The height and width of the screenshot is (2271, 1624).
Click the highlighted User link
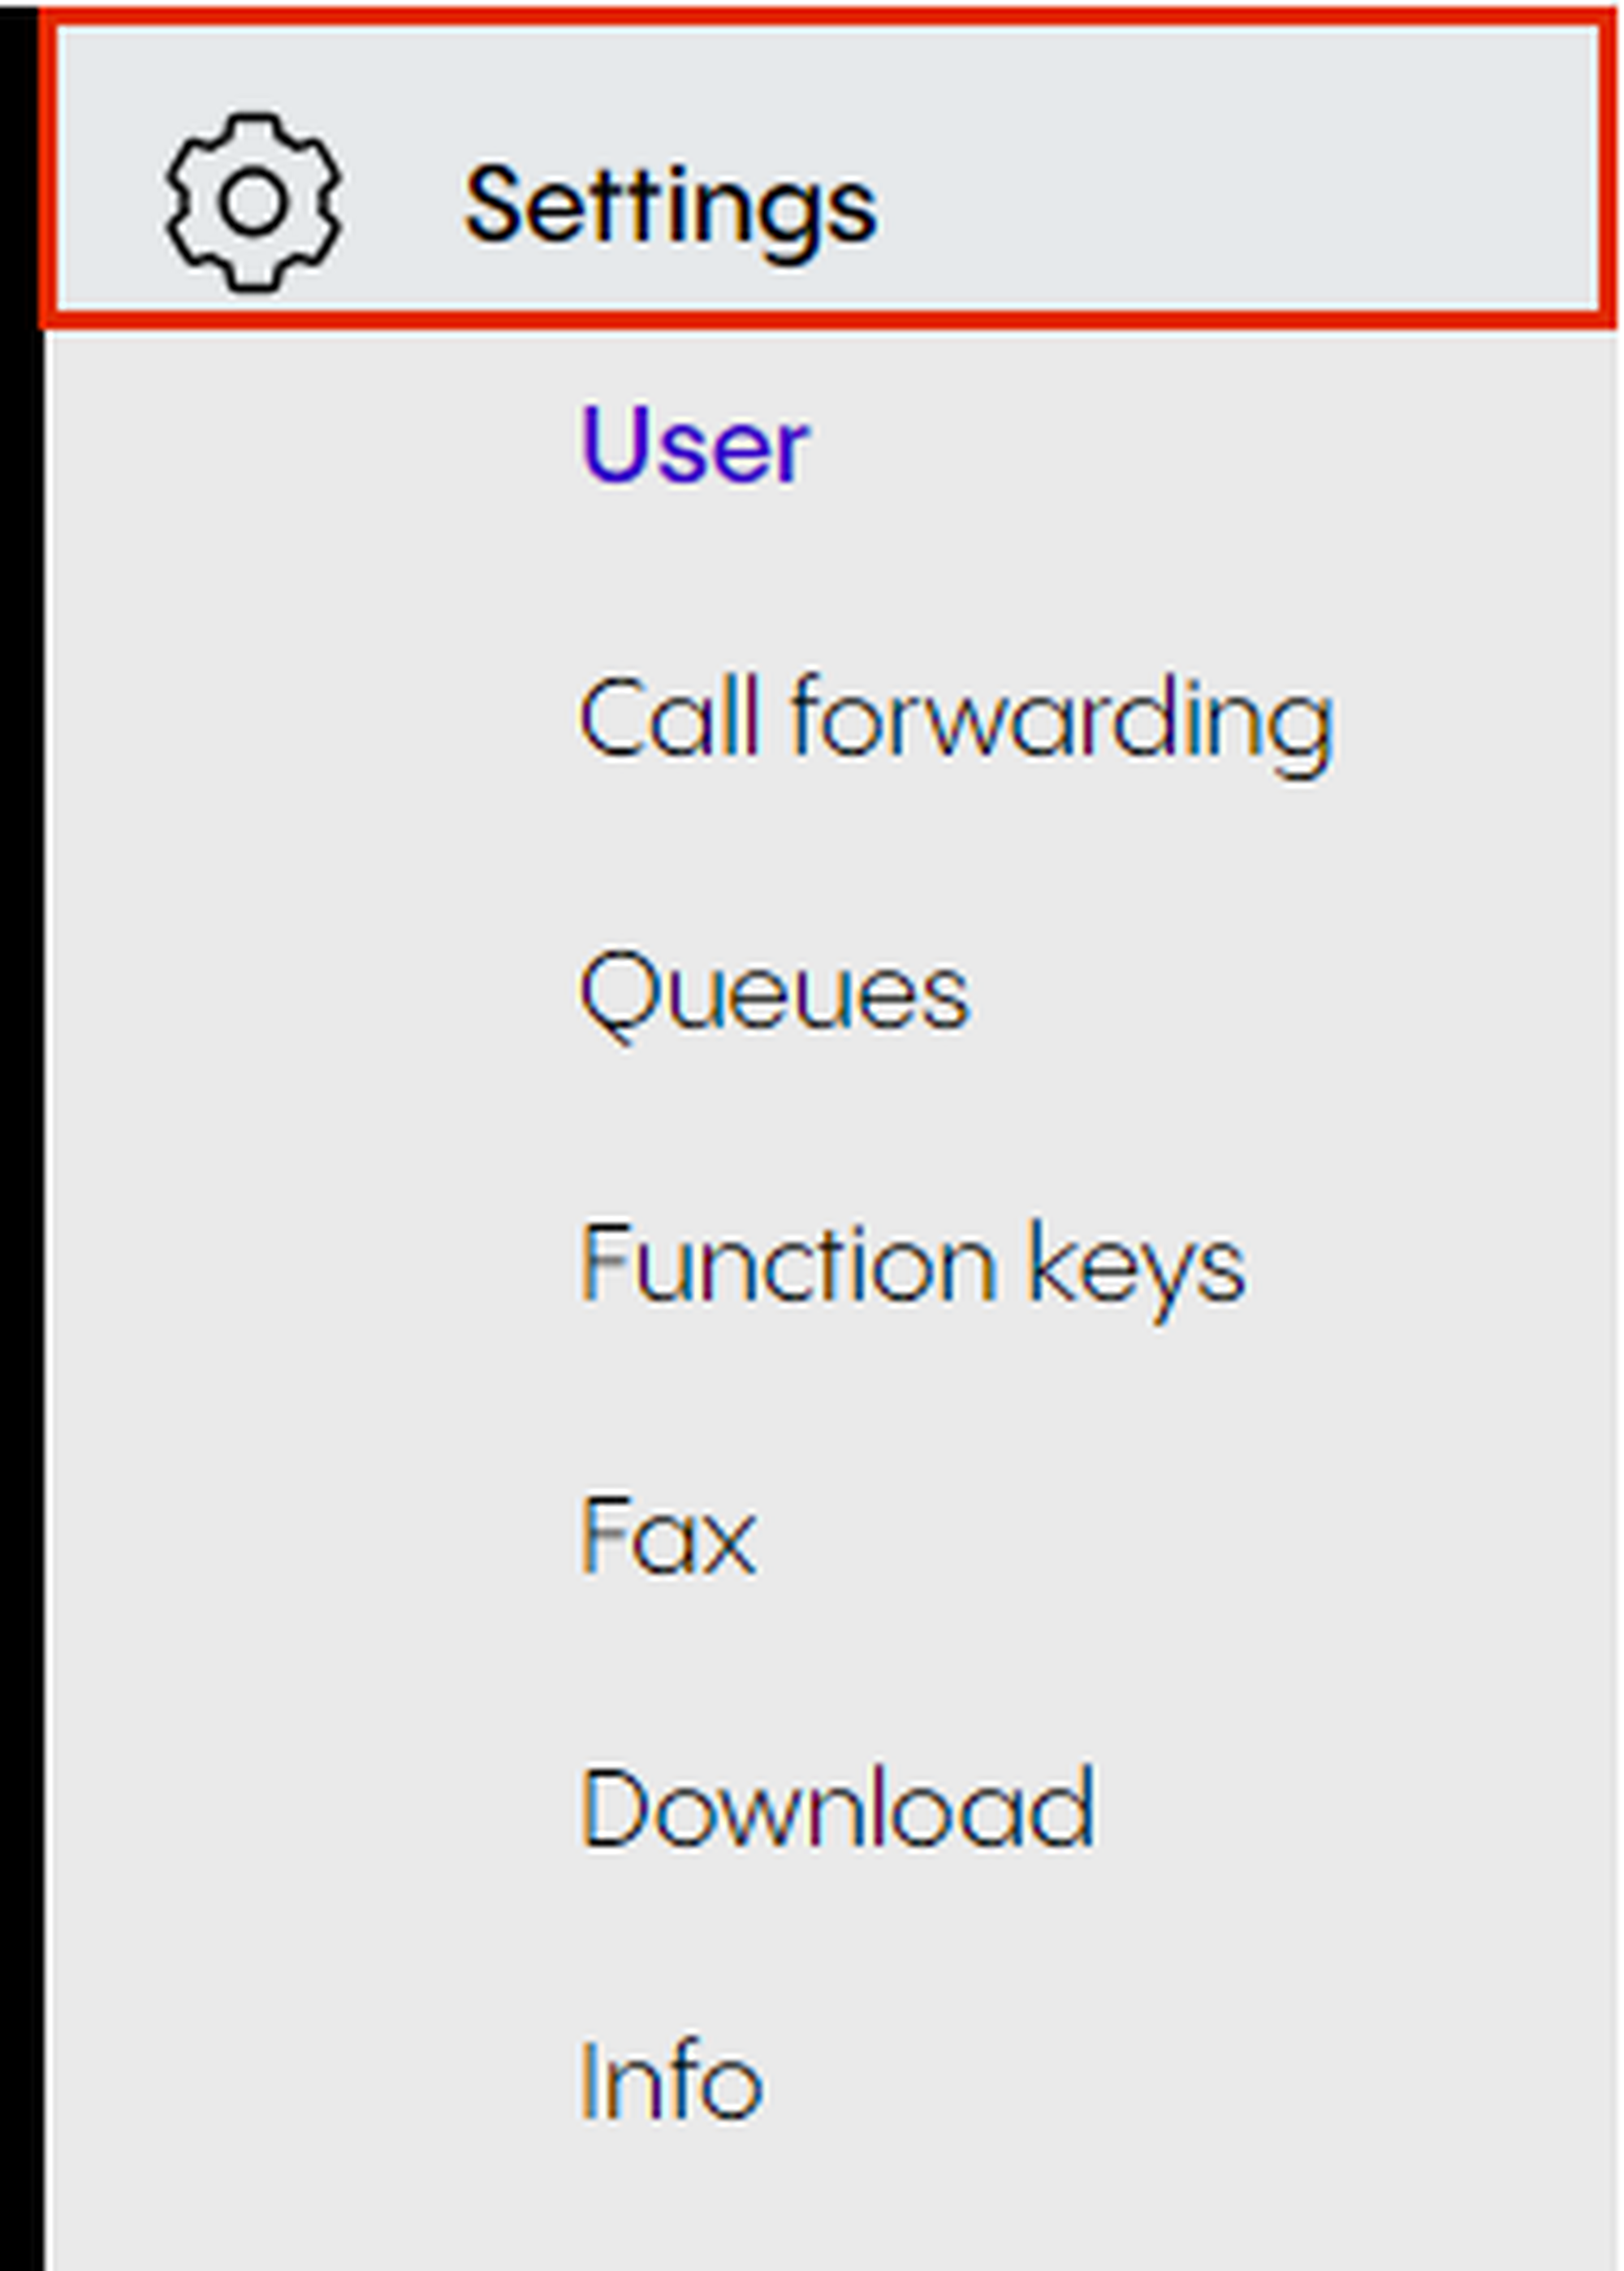[x=694, y=446]
